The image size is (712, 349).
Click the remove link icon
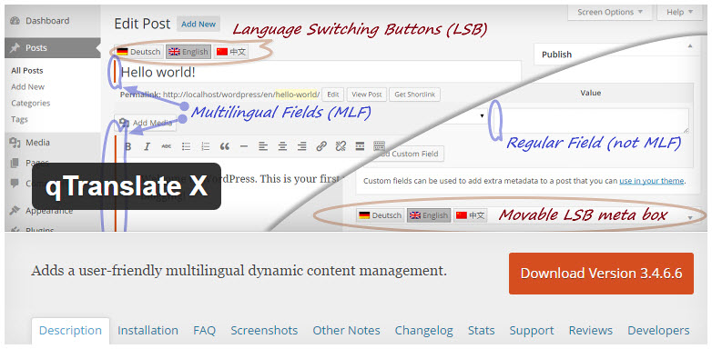(x=341, y=146)
